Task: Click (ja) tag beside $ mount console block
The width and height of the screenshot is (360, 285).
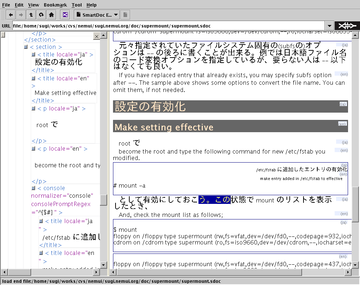Action: pos(343,222)
